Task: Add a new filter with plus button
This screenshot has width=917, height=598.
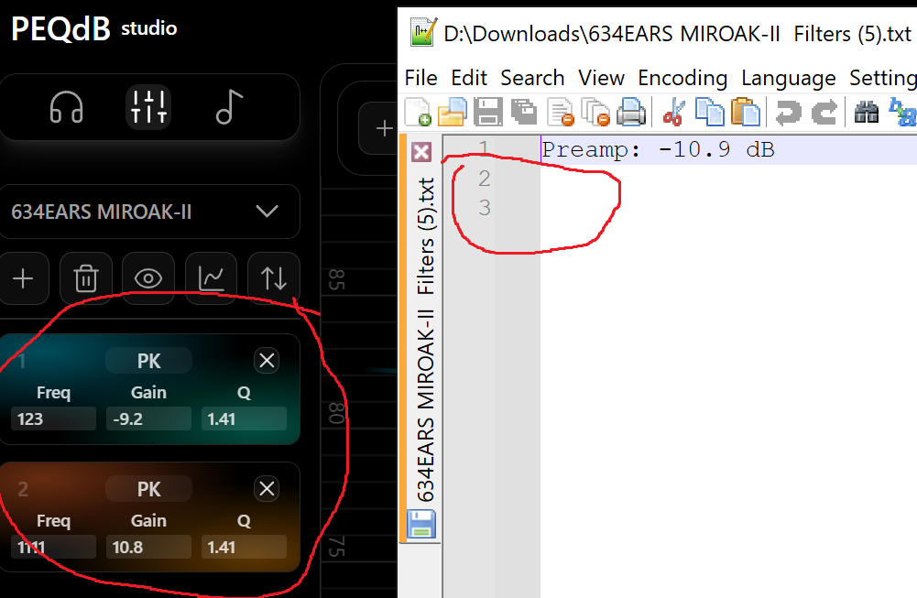Action: coord(24,278)
